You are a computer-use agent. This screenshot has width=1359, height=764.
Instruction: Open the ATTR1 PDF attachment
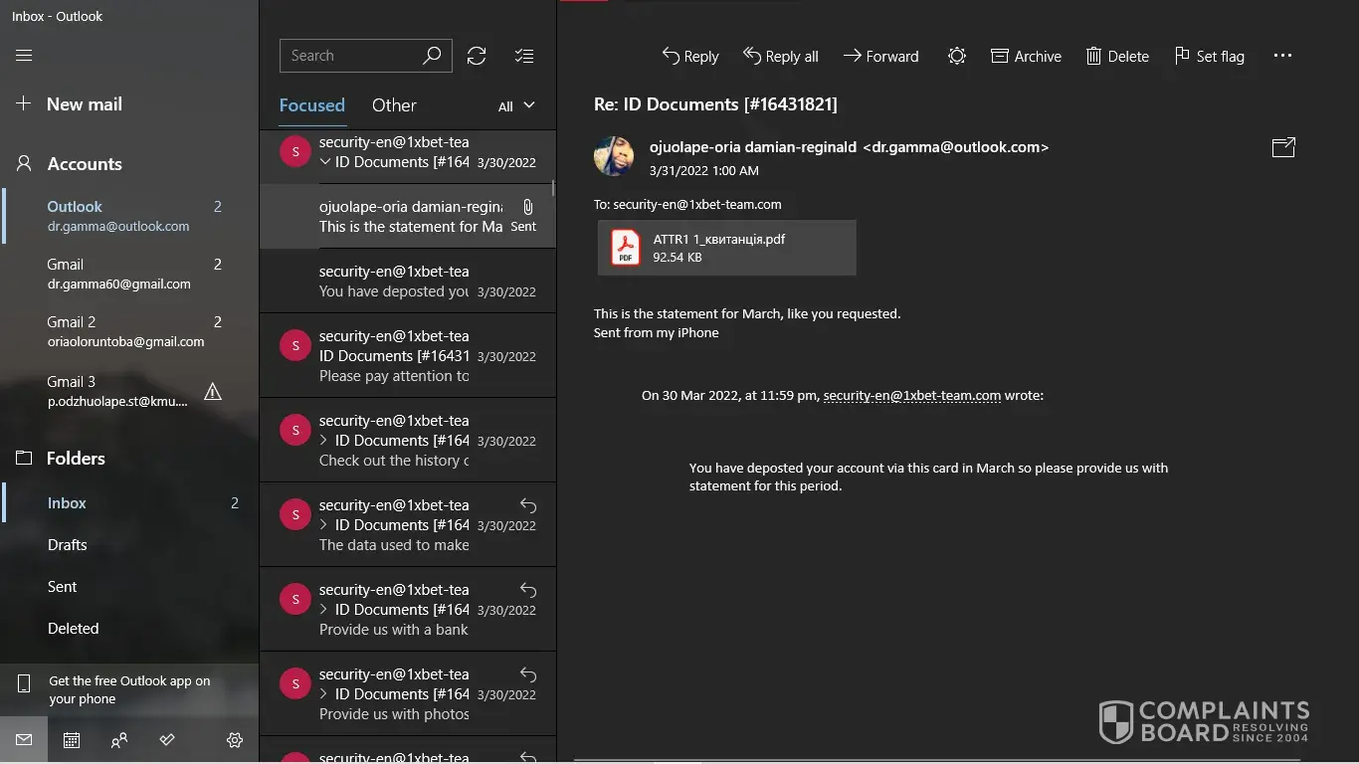[726, 248]
